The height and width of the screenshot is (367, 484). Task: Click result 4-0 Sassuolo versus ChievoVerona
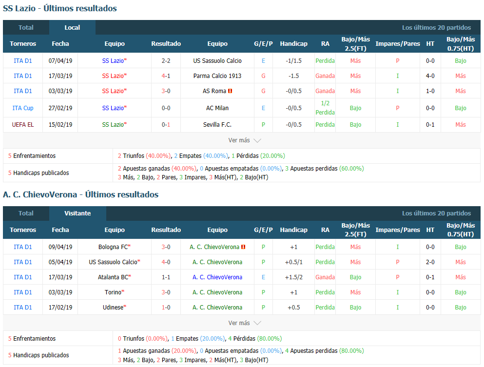coord(166,262)
